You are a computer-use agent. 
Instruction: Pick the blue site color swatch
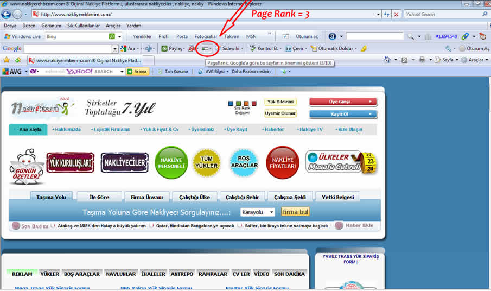click(231, 103)
